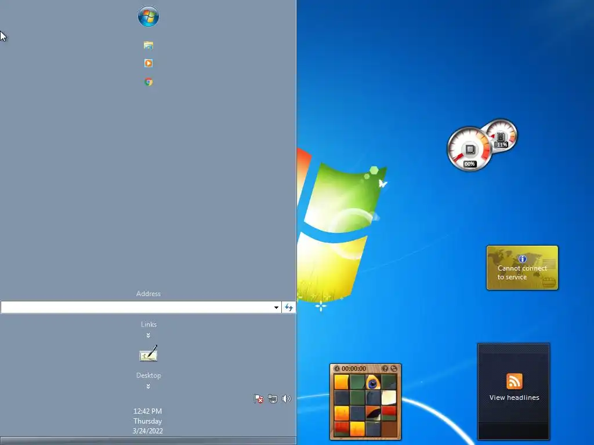The image size is (594, 445).
Task: Shuffle the picture puzzle tiles
Action: click(394, 369)
